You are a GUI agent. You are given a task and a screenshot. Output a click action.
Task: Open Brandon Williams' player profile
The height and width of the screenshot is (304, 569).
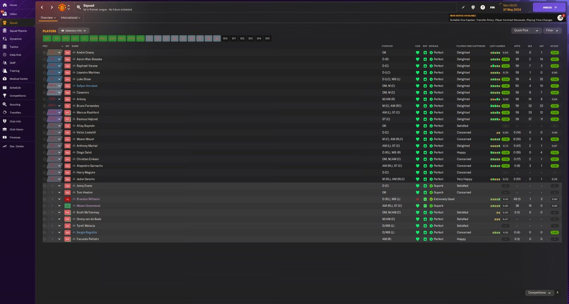click(x=88, y=199)
